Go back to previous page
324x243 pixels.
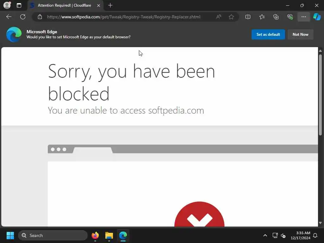[9, 17]
